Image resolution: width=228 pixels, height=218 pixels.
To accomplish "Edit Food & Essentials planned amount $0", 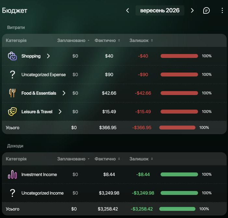I will point(75,93).
